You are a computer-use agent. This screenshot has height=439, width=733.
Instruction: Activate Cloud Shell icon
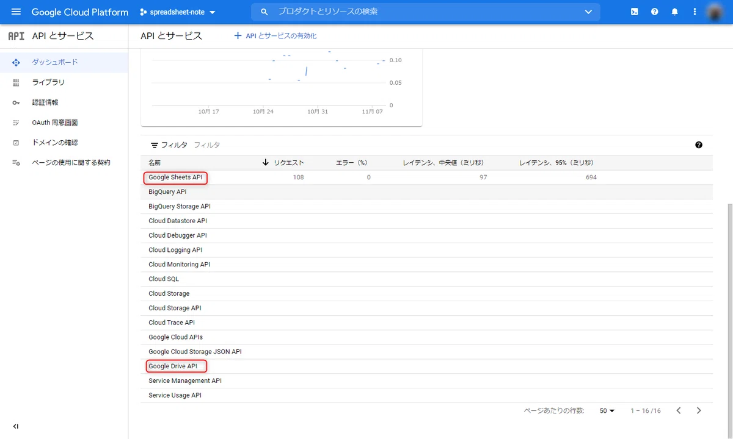click(635, 12)
